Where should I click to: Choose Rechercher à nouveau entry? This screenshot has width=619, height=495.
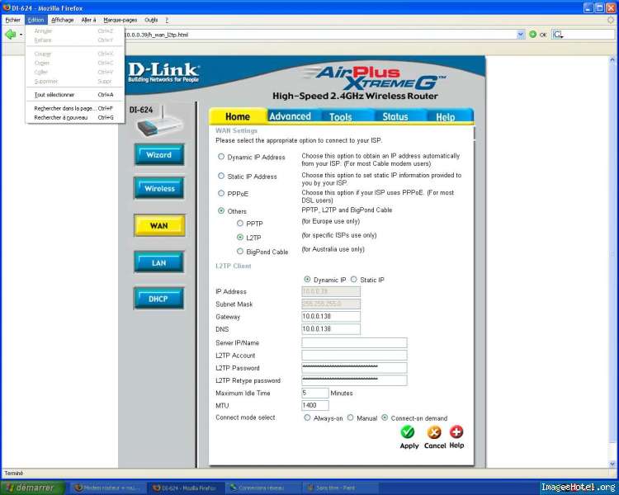click(x=74, y=118)
